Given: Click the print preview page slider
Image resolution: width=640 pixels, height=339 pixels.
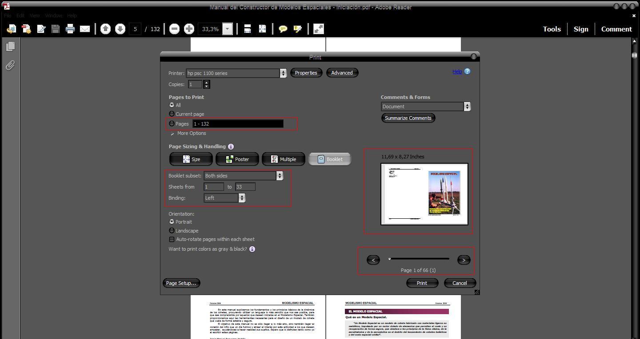Looking at the screenshot, I should tap(419, 259).
